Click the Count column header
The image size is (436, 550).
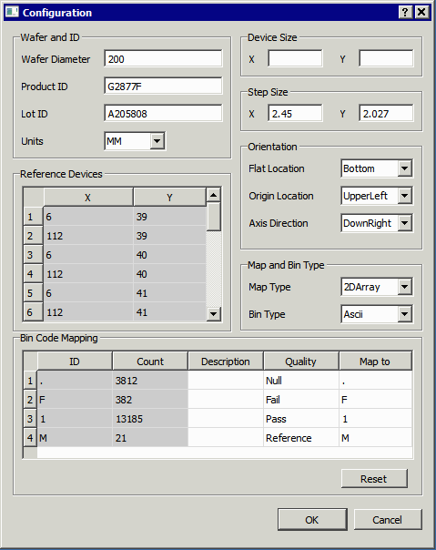pyautogui.click(x=150, y=362)
